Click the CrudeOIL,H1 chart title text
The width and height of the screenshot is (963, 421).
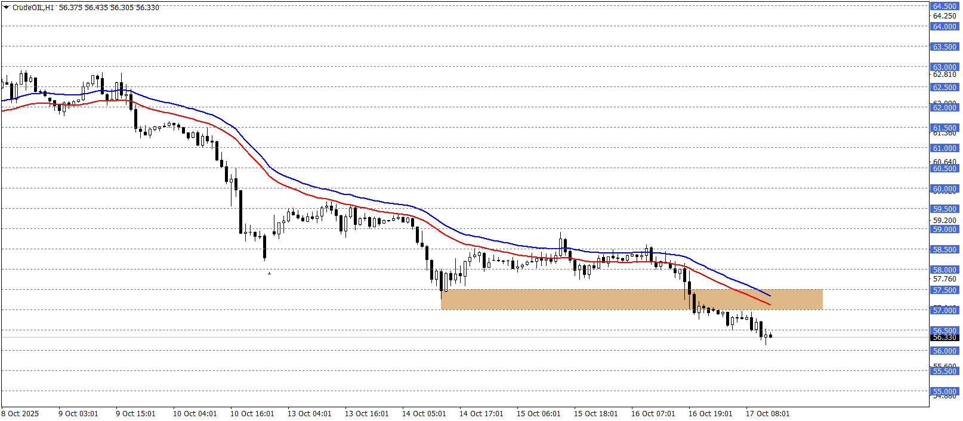pyautogui.click(x=33, y=8)
